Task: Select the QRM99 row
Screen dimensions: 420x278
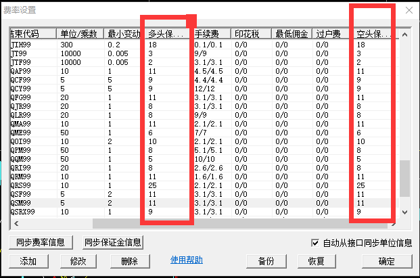Action: 205,177
